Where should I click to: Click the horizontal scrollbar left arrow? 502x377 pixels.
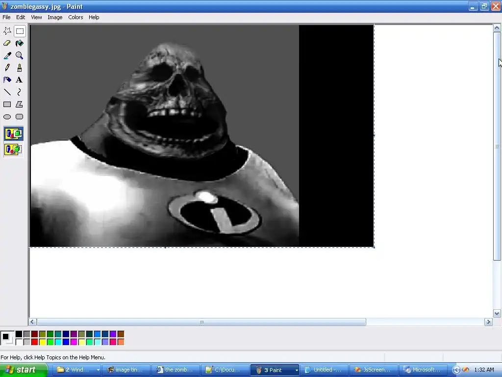tap(32, 322)
